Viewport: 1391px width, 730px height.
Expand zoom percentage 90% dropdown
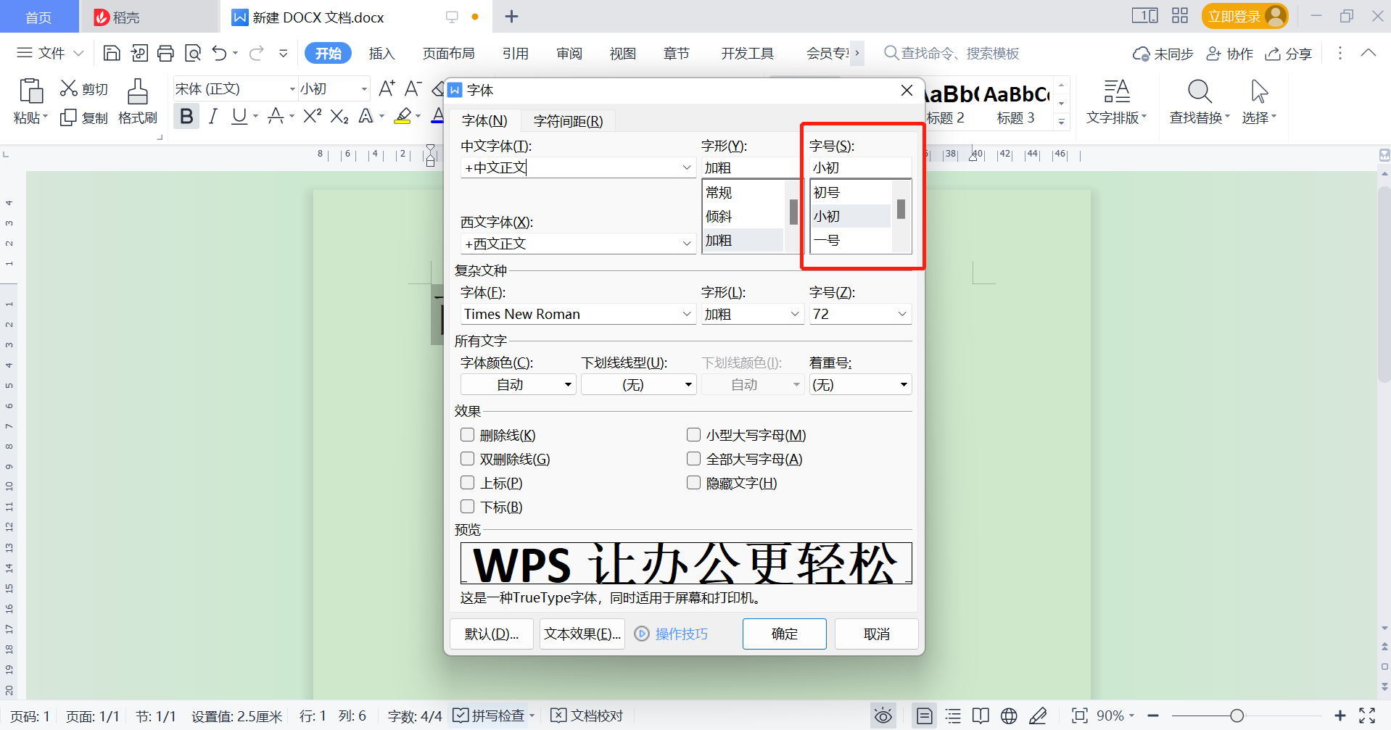1131,716
